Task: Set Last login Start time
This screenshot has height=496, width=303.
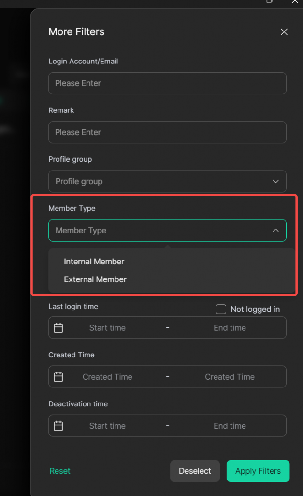Action: coord(107,328)
